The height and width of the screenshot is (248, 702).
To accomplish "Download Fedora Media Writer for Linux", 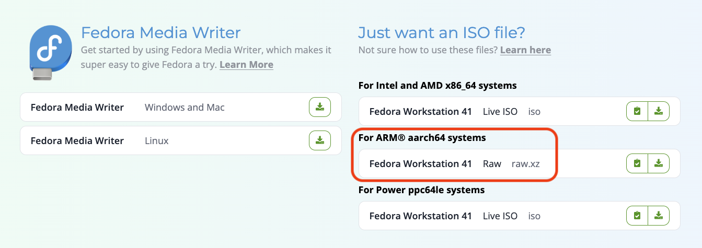I will [x=319, y=140].
